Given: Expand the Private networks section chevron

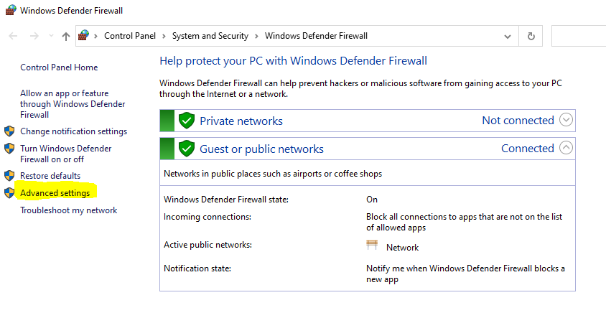Looking at the screenshot, I should (567, 120).
